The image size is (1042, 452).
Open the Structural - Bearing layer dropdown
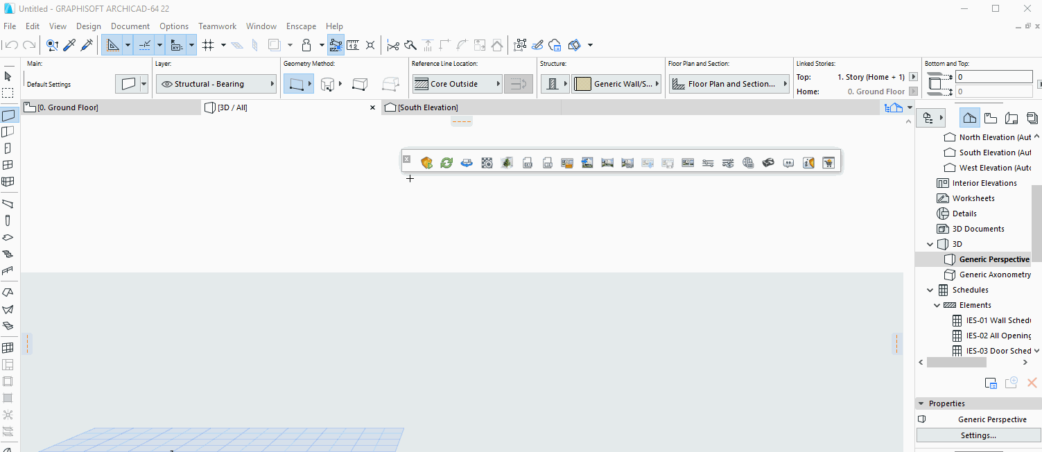(216, 84)
